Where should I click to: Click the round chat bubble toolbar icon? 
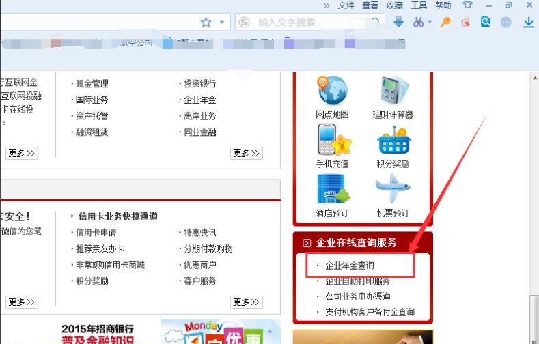click(506, 23)
